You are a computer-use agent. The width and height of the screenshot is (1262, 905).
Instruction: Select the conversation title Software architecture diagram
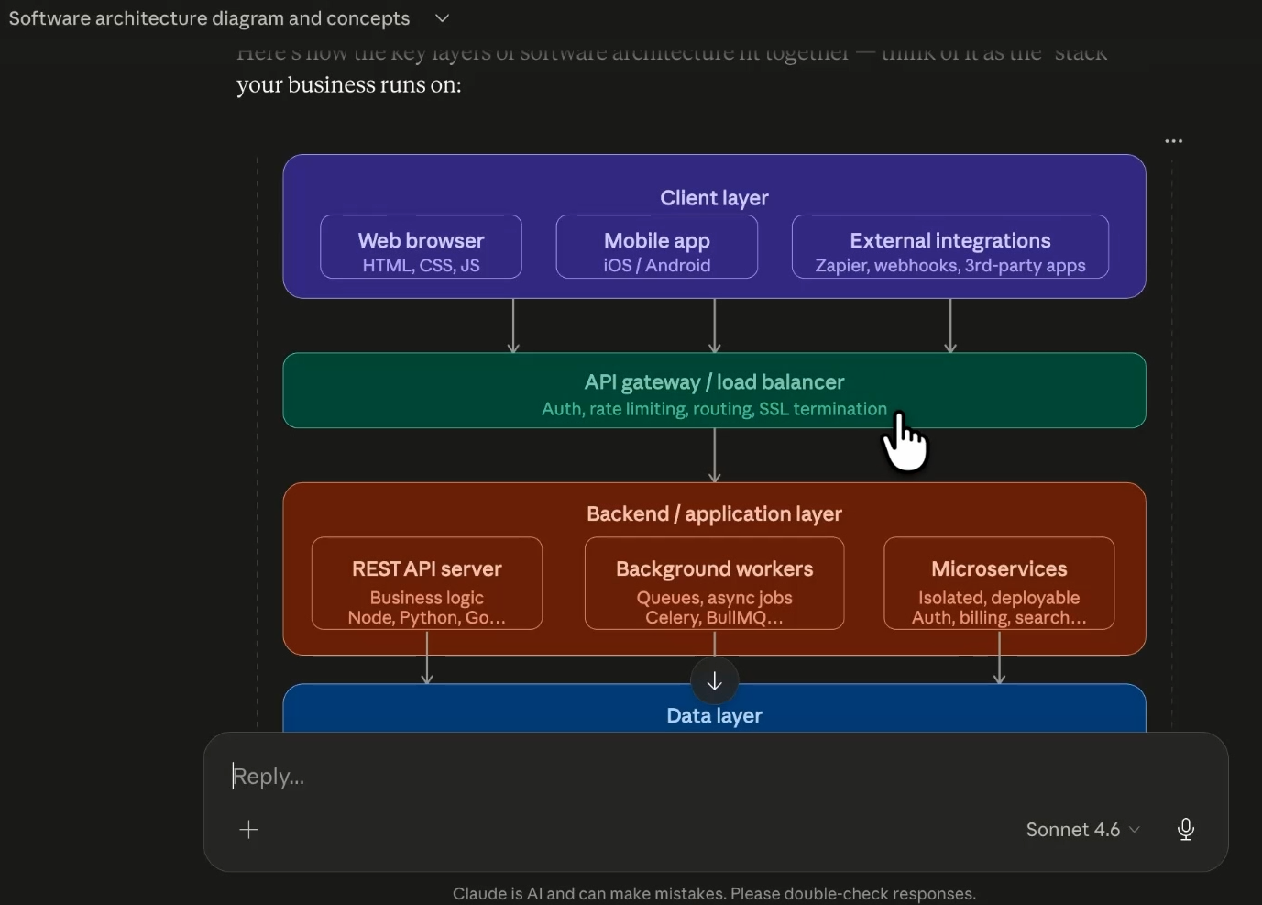coord(208,17)
